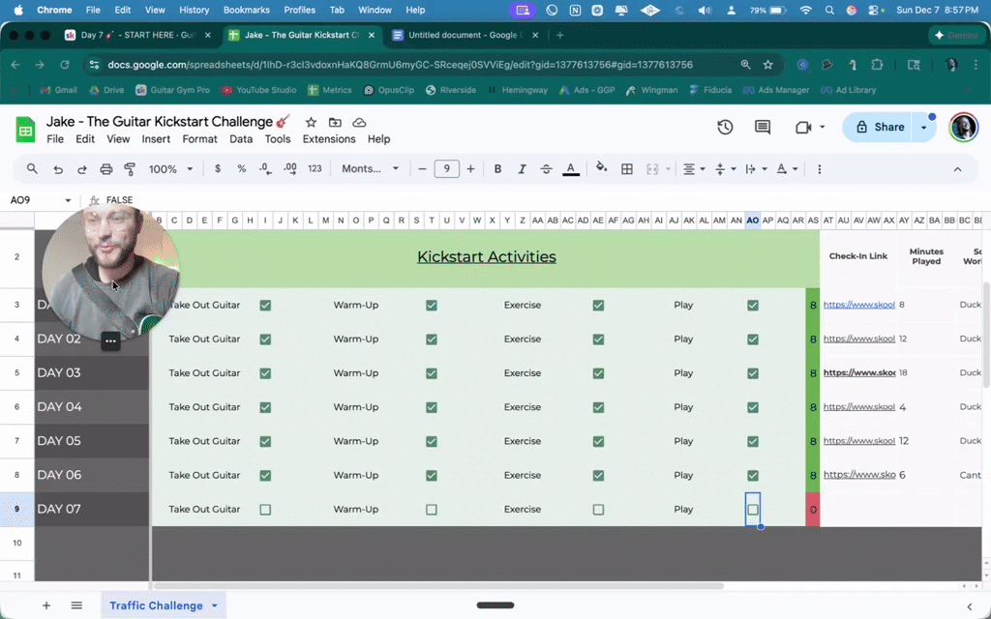
Task: Click the print icon in toolbar
Action: 105,168
